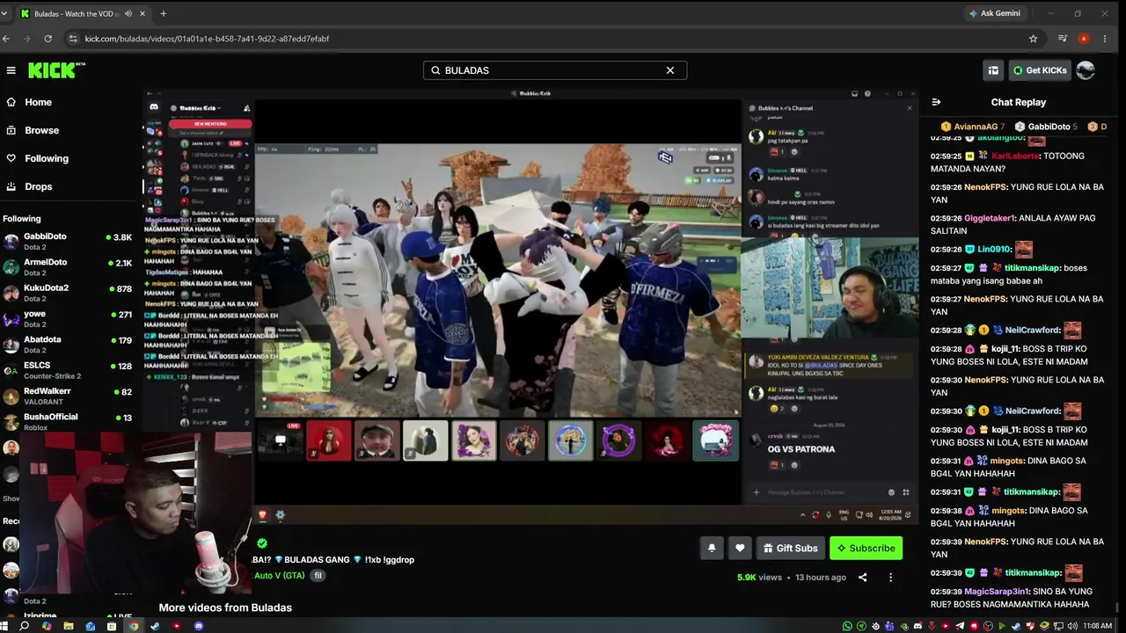Click GabbiDoto in the top gifters bar
This screenshot has width=1126, height=633.
1046,127
